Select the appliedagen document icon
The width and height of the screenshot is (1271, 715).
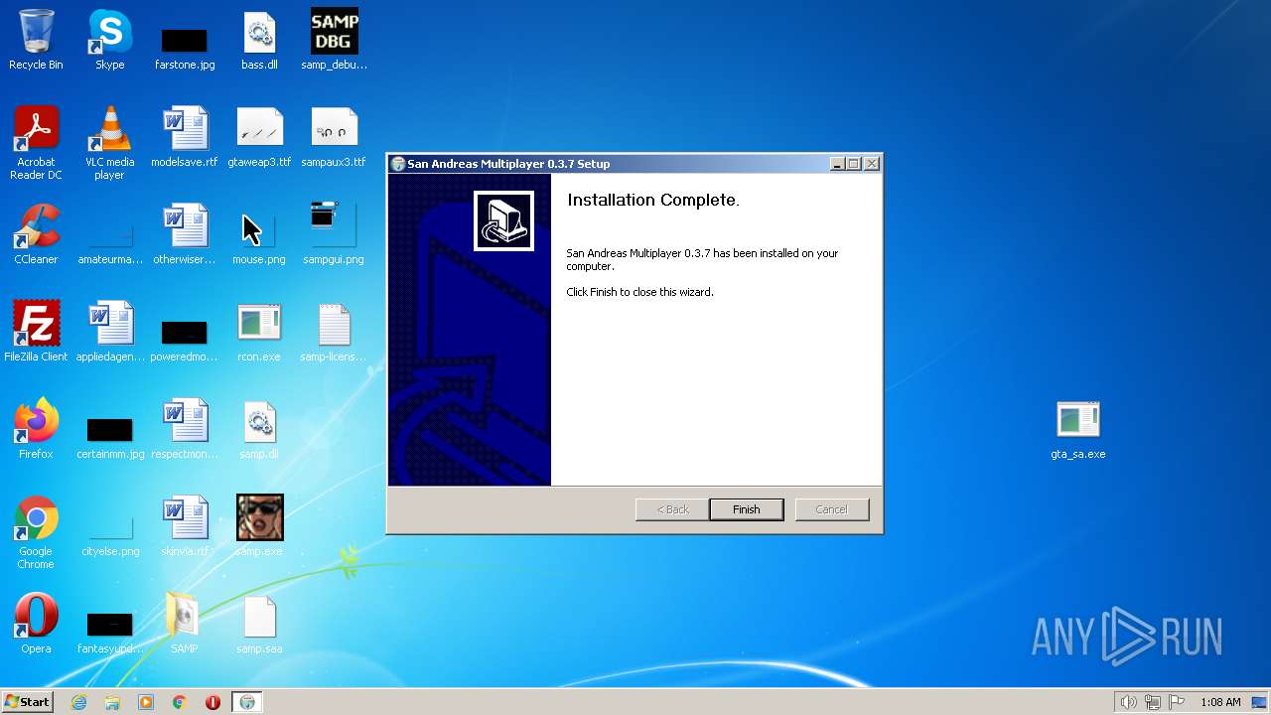[x=110, y=332]
